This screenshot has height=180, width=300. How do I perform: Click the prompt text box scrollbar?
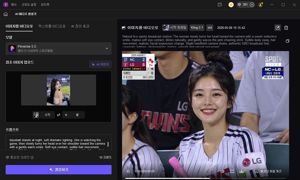click(x=108, y=144)
